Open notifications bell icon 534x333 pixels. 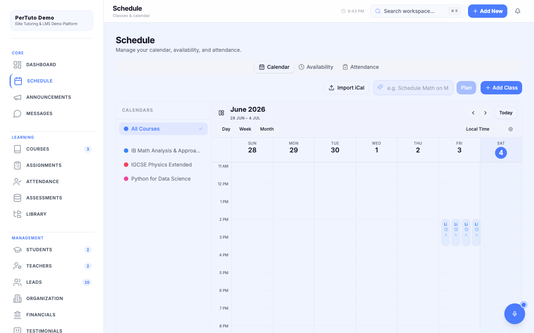point(518,11)
